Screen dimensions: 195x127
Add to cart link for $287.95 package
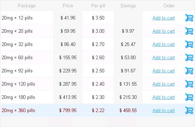pos(164,84)
